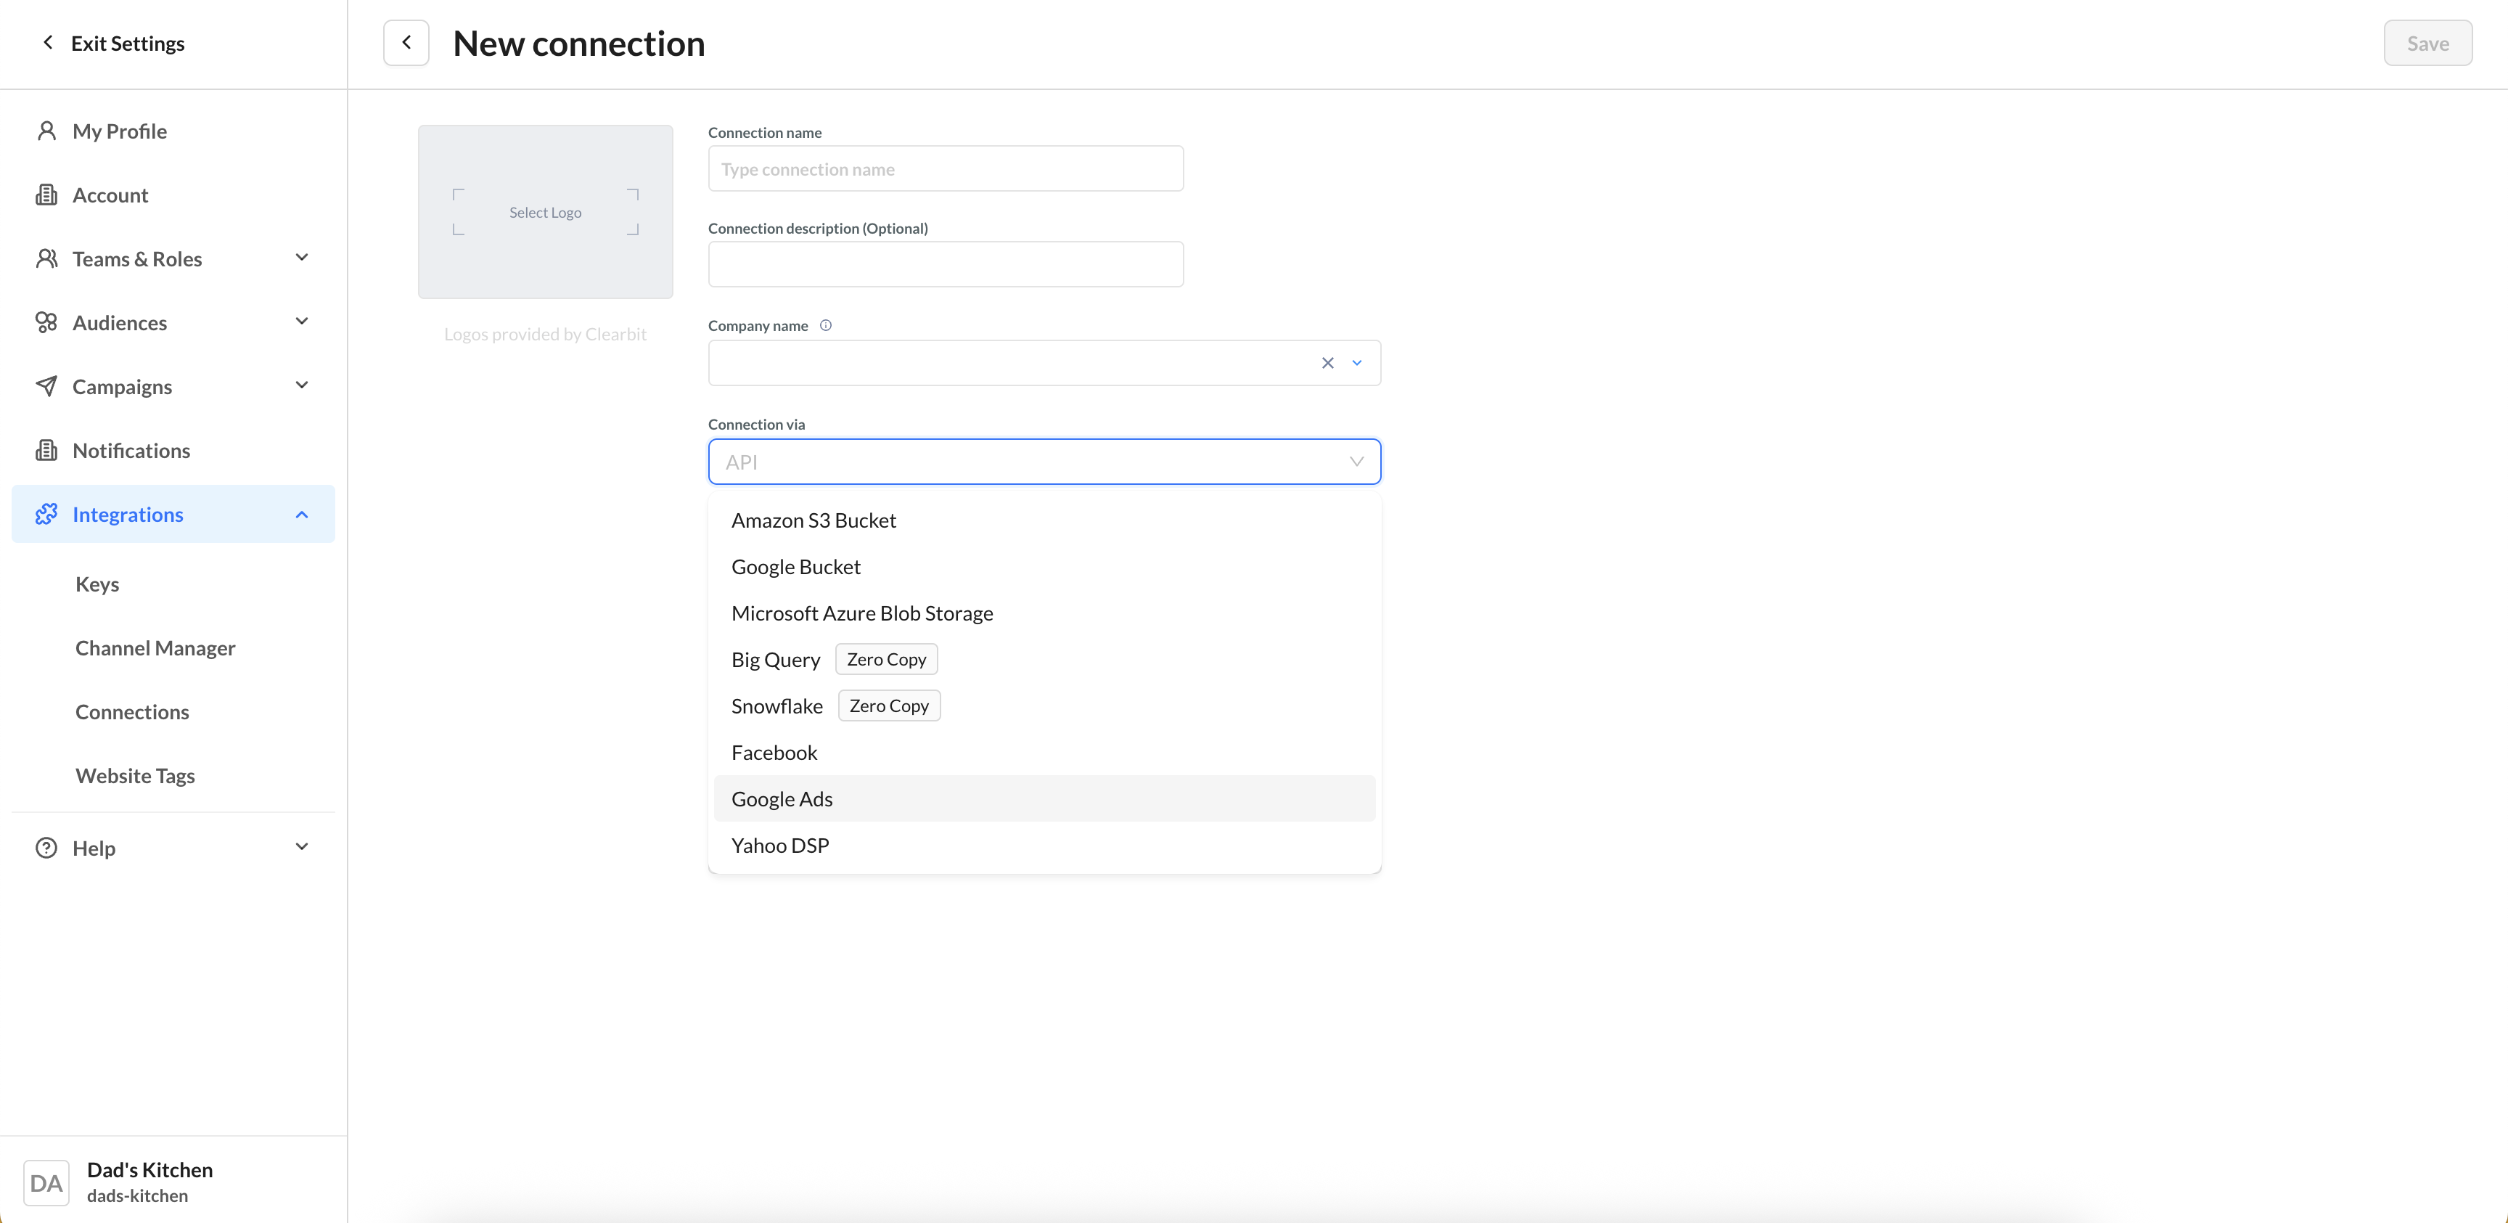Focus the Connection name input field
The width and height of the screenshot is (2508, 1223).
click(944, 169)
